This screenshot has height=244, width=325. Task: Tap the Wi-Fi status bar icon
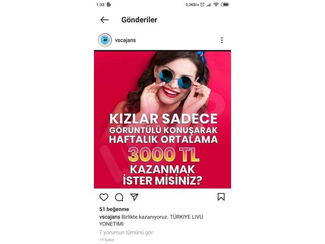pyautogui.click(x=216, y=5)
